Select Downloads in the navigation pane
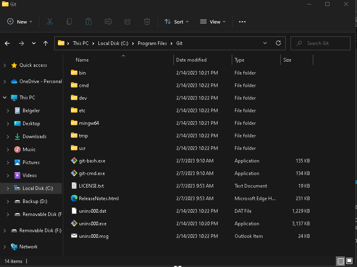 (x=34, y=137)
